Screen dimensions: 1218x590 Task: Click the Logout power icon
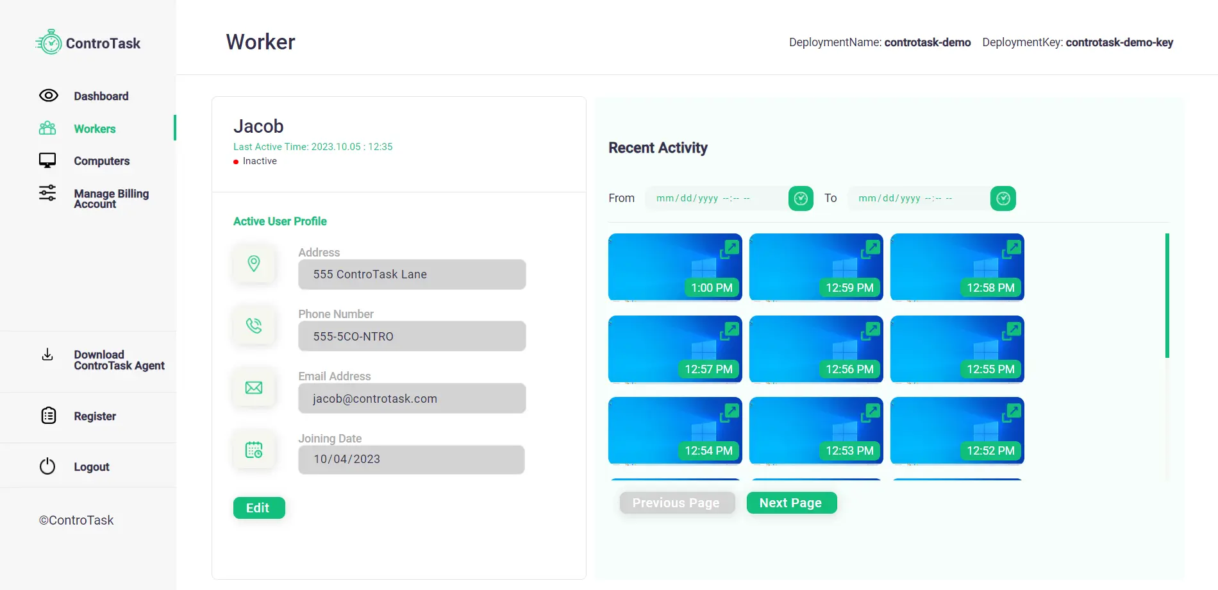pos(47,466)
